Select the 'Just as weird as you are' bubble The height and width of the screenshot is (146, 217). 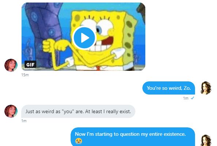pos(78,111)
